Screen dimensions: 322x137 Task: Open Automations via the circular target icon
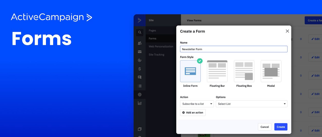tap(140, 60)
